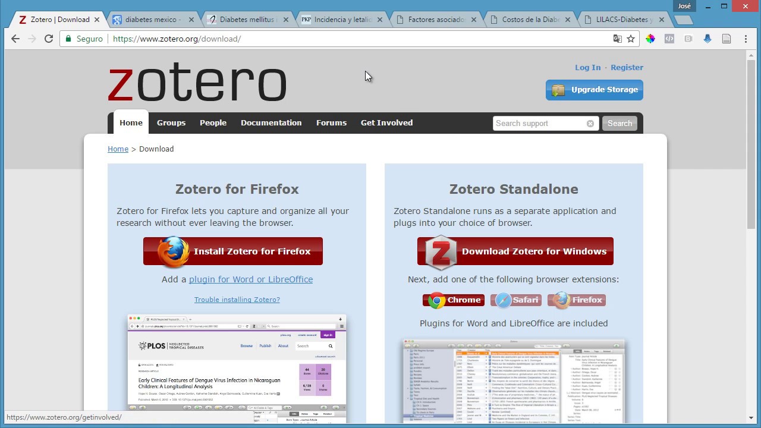Click the code brackets extension icon

(x=669, y=39)
